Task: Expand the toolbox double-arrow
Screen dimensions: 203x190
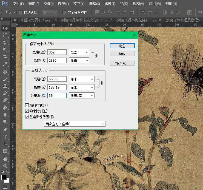Action: click(x=2, y=19)
